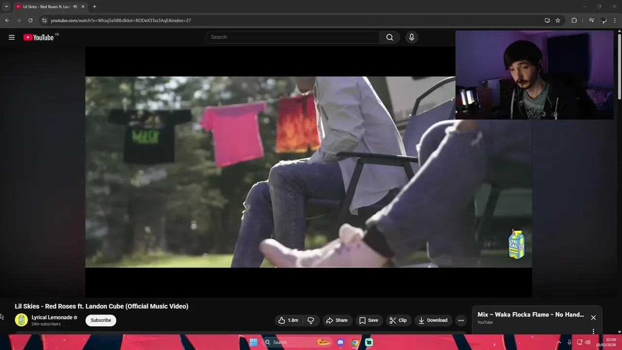Download the Red Roses video
Viewport: 622px width, 350px height.
pos(433,320)
